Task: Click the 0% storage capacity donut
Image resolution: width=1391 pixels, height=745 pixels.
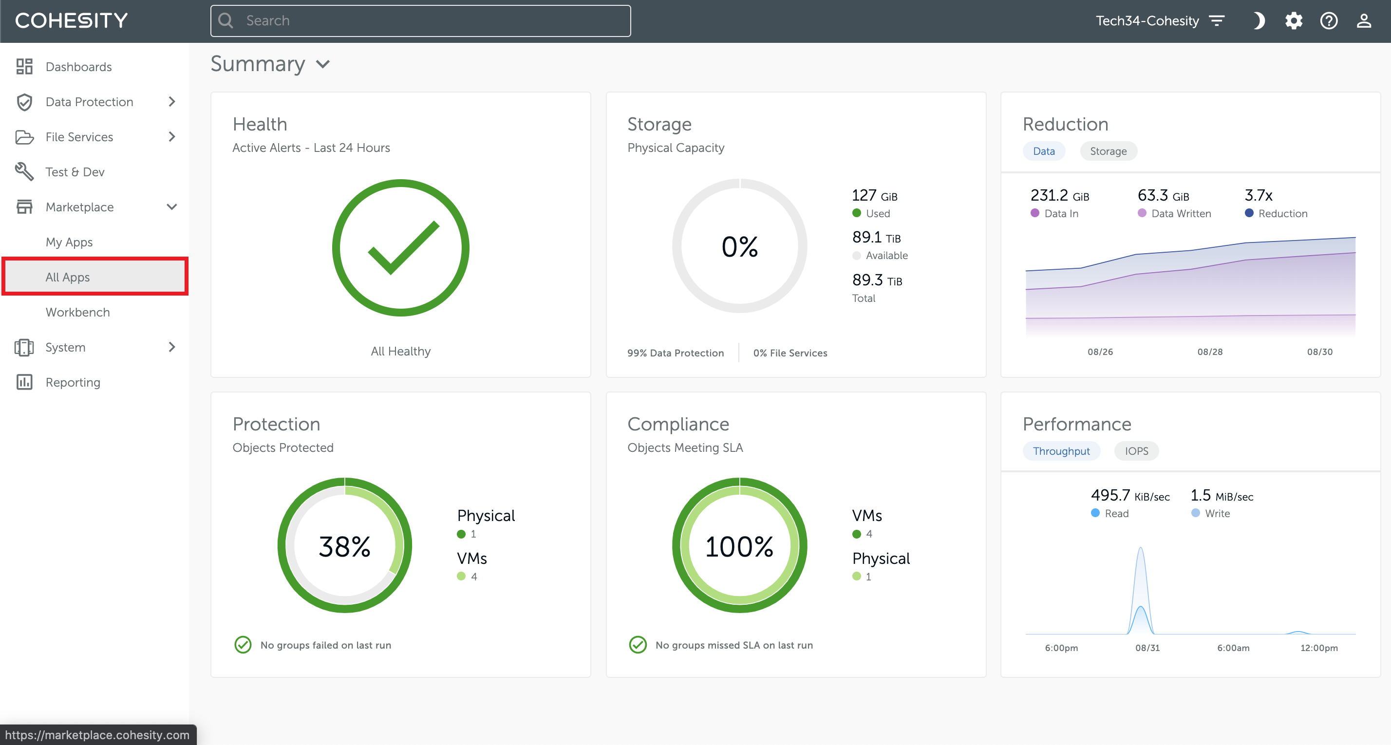Action: coord(740,246)
